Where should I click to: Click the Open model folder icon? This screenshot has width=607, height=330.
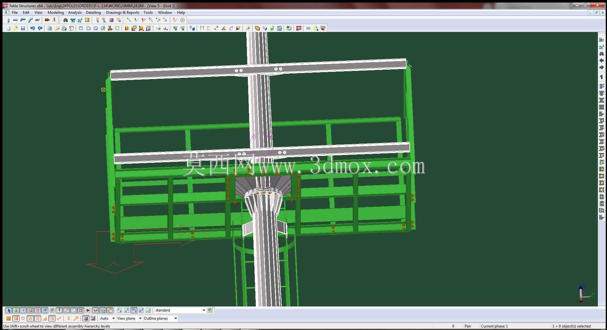(15, 28)
